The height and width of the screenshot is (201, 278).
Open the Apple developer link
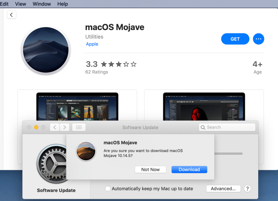click(92, 44)
